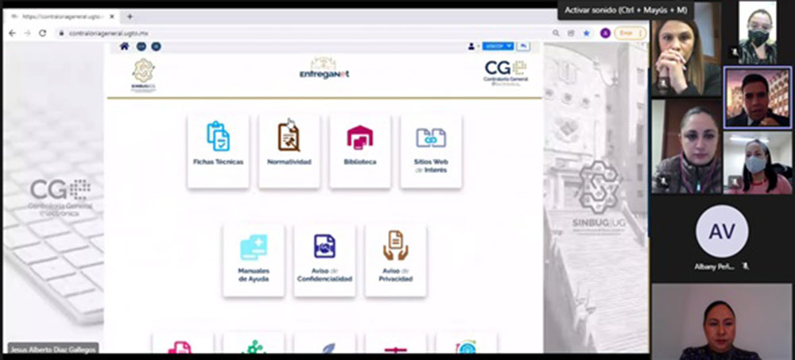Open the Manuales de Ayuda tile
This screenshot has height=360, width=795.
pos(254,260)
